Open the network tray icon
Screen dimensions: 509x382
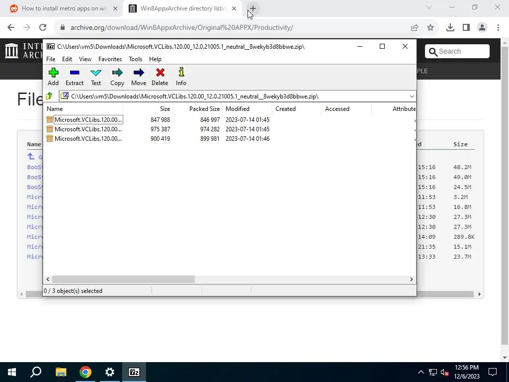433,372
